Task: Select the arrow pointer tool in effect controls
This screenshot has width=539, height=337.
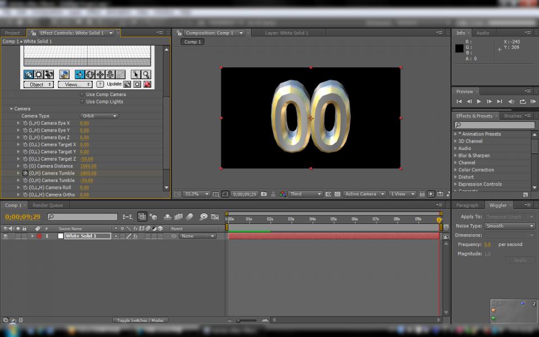Action: pos(136,74)
